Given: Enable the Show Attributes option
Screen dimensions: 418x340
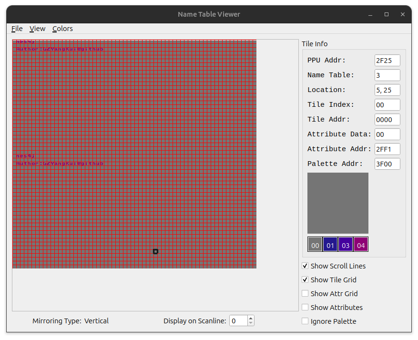Looking at the screenshot, I should (x=305, y=308).
